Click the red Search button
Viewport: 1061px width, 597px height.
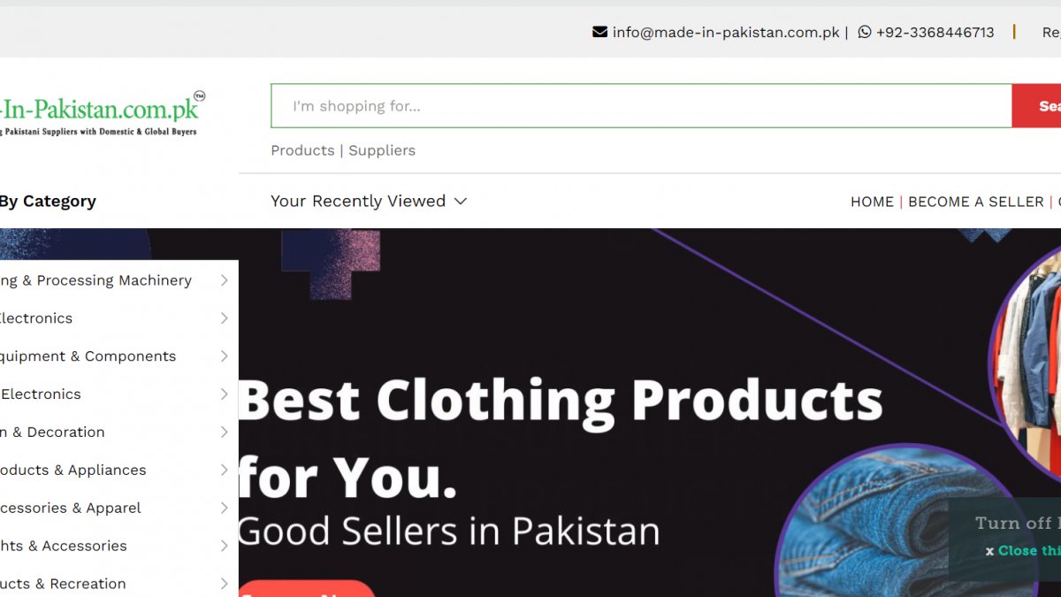pos(1037,106)
